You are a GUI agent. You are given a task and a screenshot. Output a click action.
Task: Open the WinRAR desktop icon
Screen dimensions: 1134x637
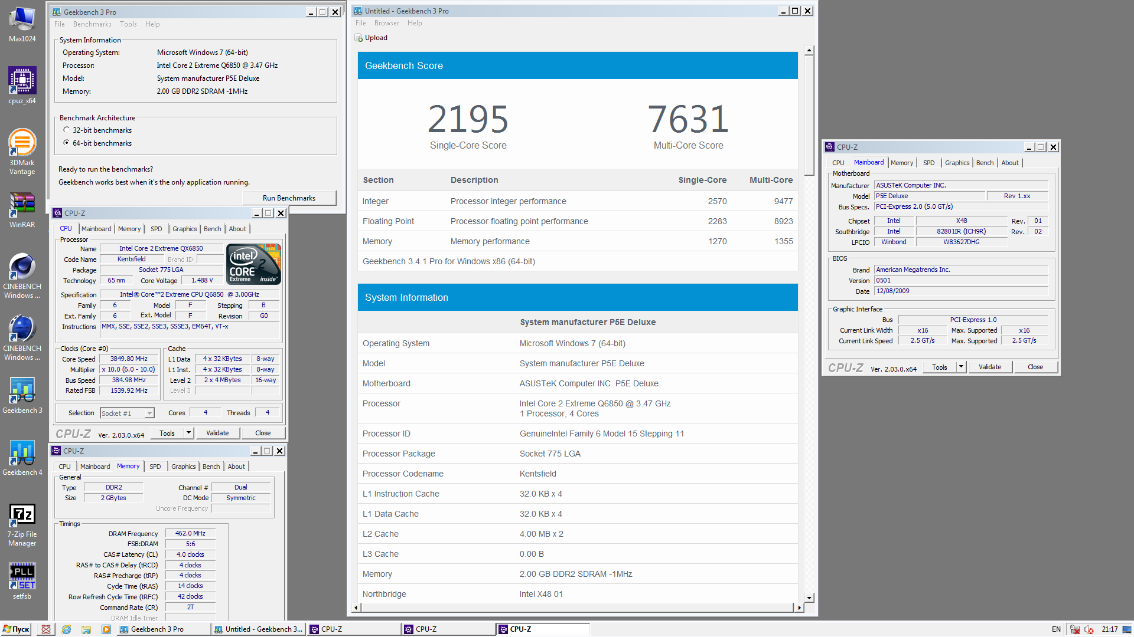click(22, 211)
